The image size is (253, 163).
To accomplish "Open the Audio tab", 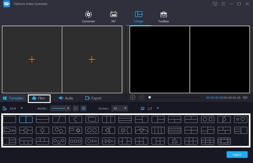I will pos(66,98).
